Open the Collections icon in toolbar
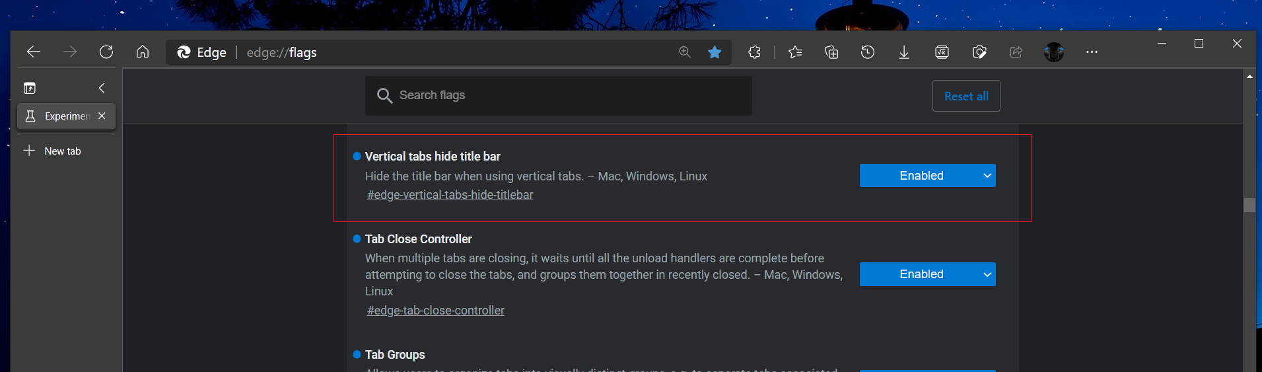 pyautogui.click(x=831, y=52)
